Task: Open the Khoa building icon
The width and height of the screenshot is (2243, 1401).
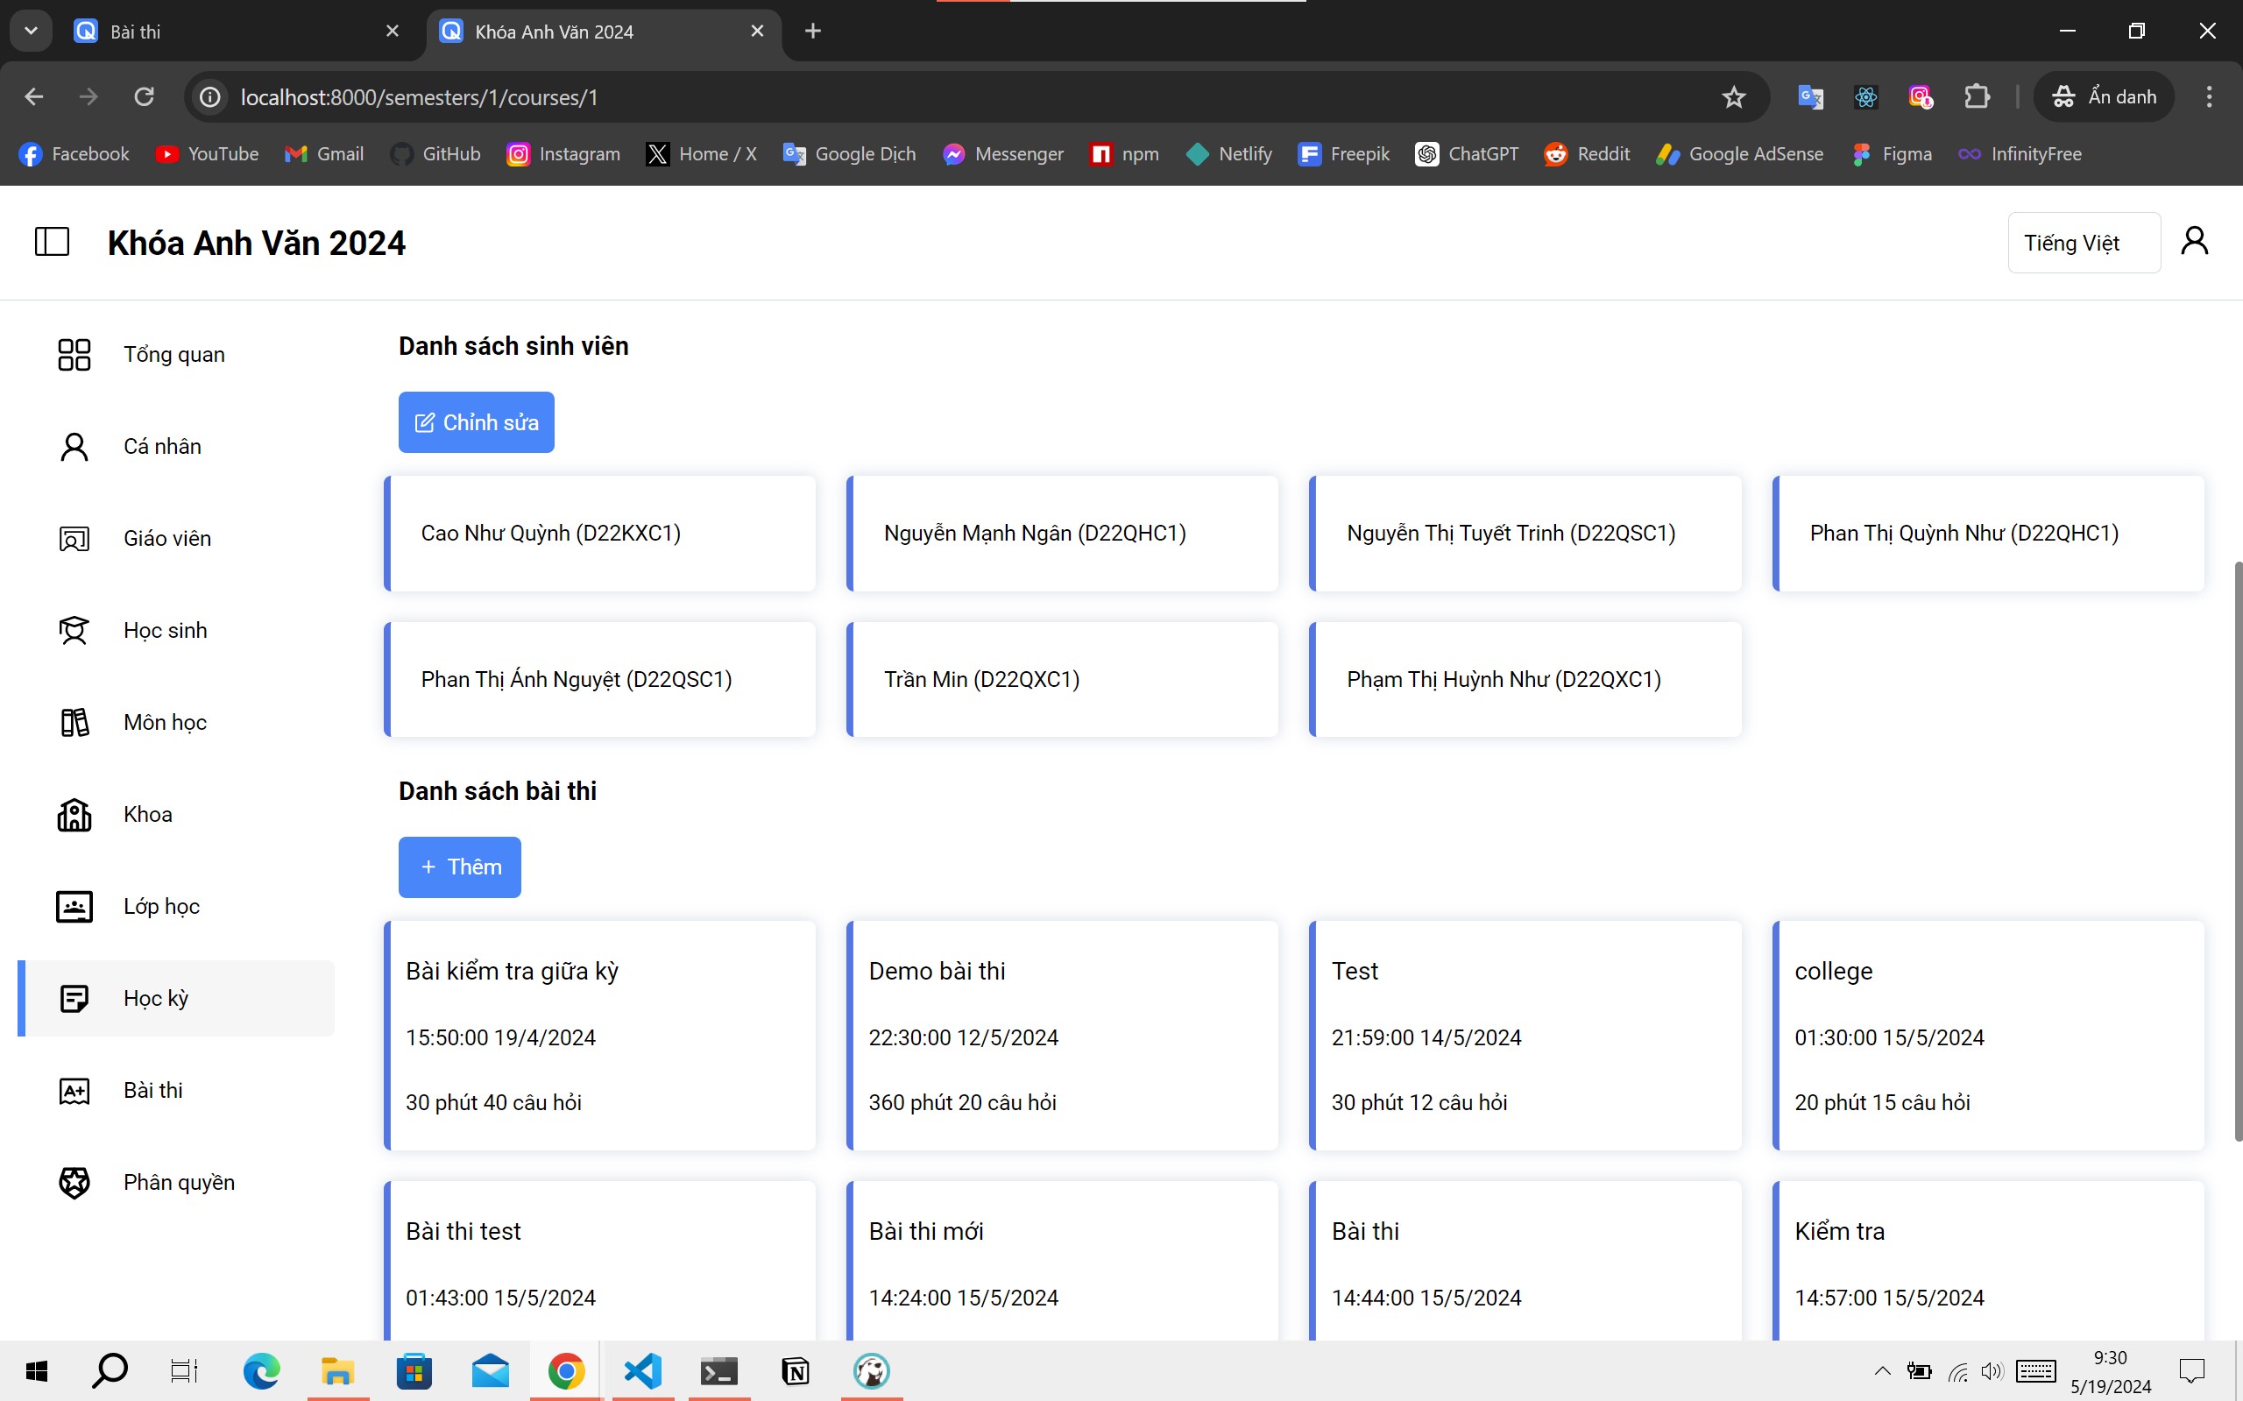Action: click(x=74, y=815)
